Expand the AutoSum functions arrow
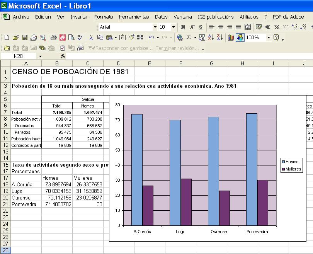 [x=195, y=38]
